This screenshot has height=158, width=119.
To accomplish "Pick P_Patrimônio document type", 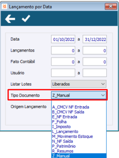I will point(79,146).
